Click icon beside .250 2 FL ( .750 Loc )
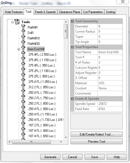130x163 pixels. click(23, 98)
